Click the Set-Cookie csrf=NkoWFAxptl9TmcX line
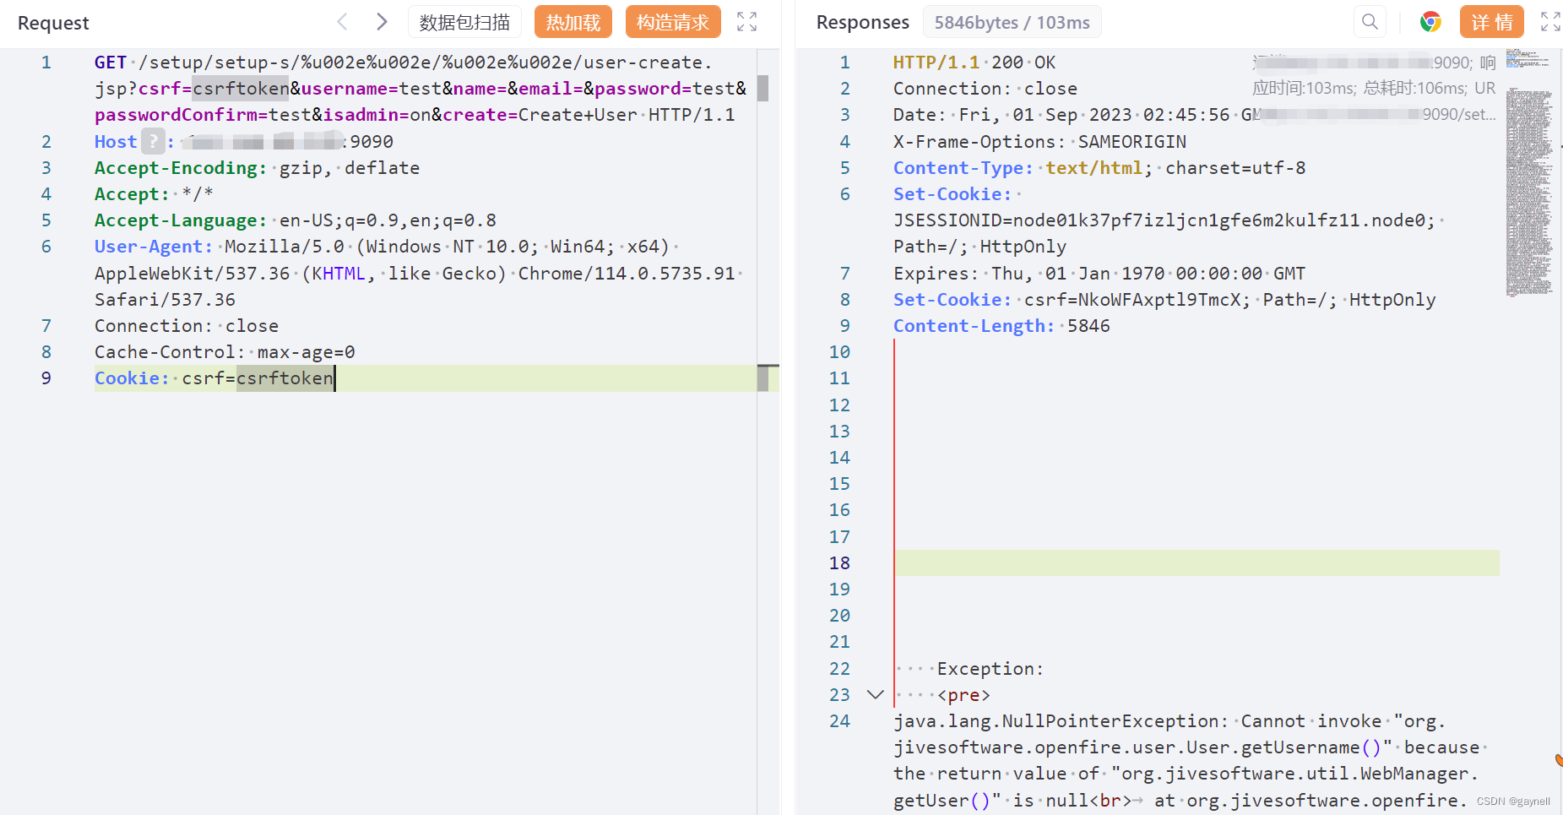 click(1164, 300)
